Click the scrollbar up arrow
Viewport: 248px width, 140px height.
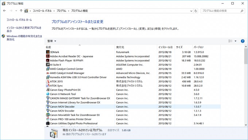[x=245, y=47]
